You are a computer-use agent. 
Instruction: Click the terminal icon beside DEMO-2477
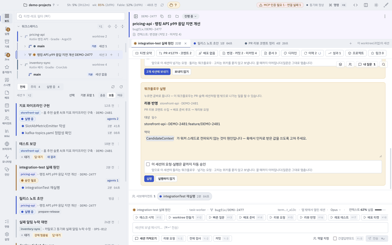tap(169, 16)
